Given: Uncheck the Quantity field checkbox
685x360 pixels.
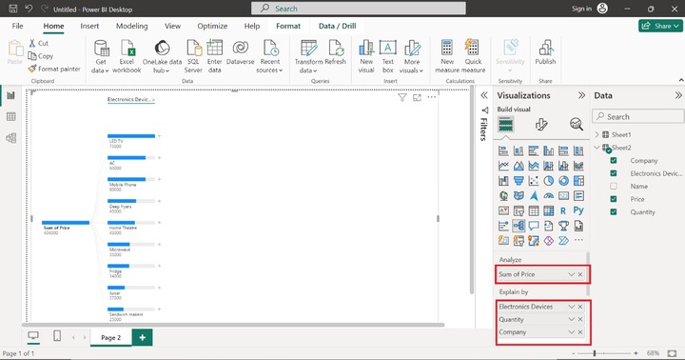Looking at the screenshot, I should pyautogui.click(x=614, y=212).
